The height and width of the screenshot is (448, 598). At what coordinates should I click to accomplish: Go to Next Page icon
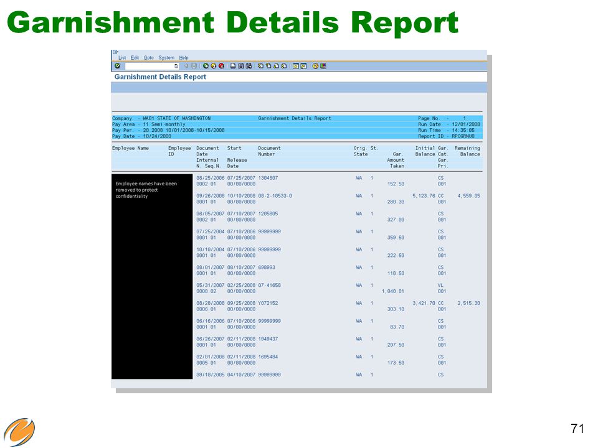[x=276, y=66]
